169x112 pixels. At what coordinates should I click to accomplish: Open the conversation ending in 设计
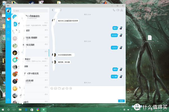[30, 60]
